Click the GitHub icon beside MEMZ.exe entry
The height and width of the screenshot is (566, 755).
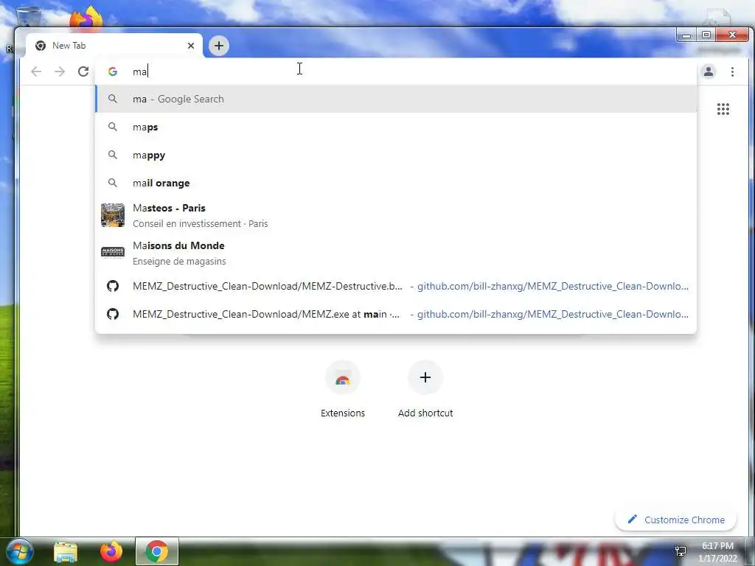click(113, 314)
